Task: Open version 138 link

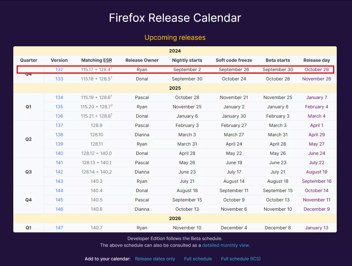Action: click(59, 135)
